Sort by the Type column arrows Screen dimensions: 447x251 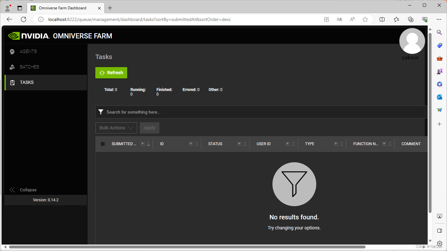pyautogui.click(x=342, y=144)
